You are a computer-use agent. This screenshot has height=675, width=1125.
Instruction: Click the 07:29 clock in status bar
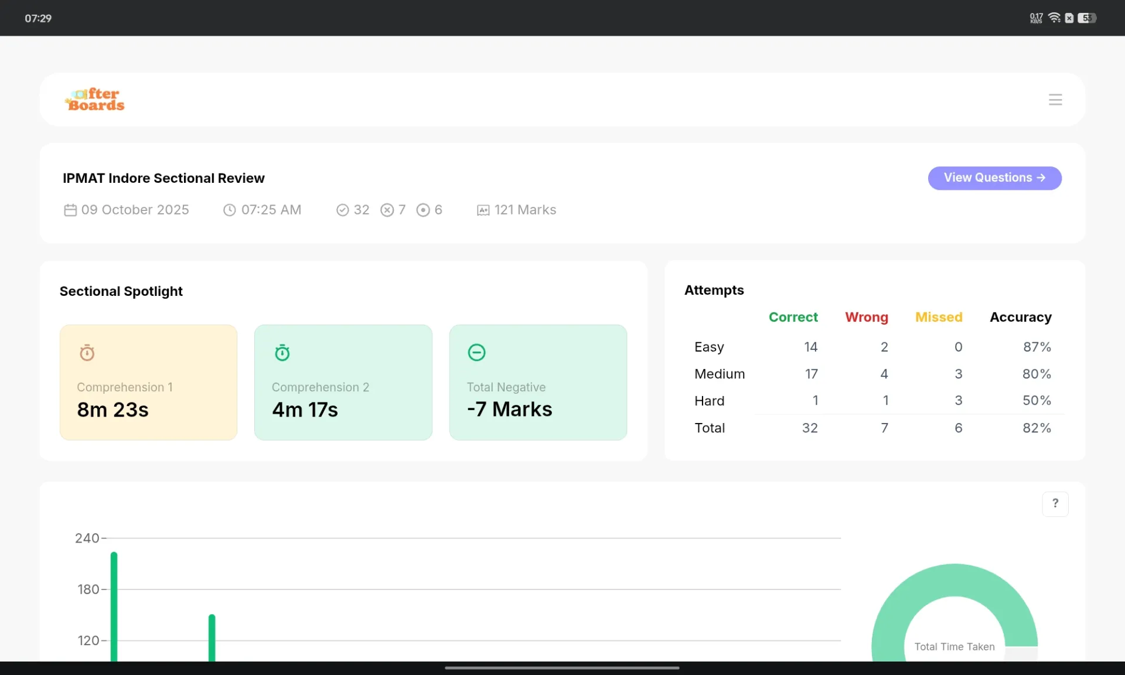click(x=38, y=18)
